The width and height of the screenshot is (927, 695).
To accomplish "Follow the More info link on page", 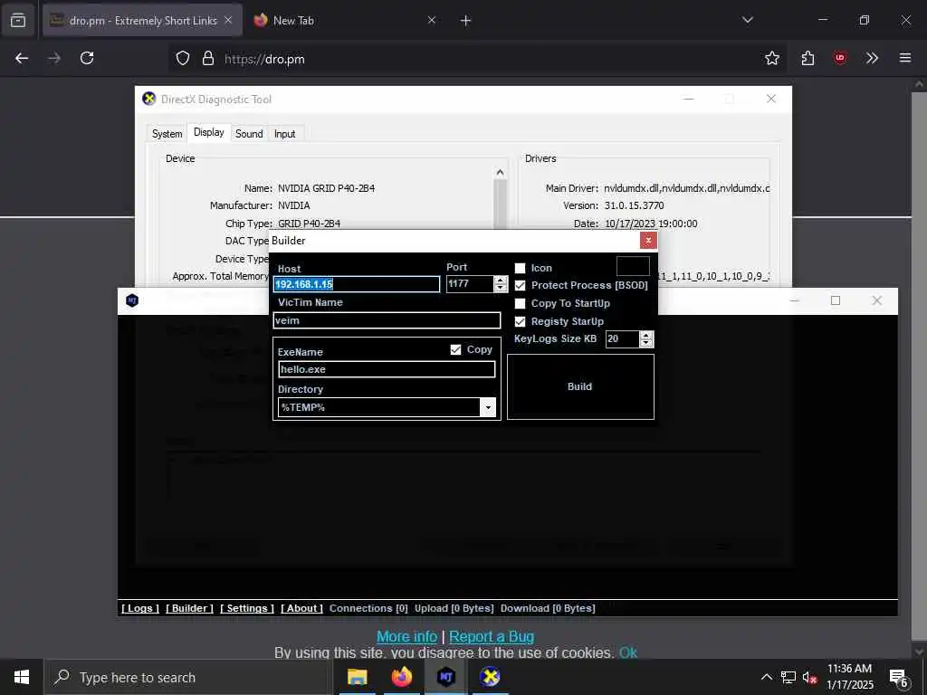I will tap(406, 636).
